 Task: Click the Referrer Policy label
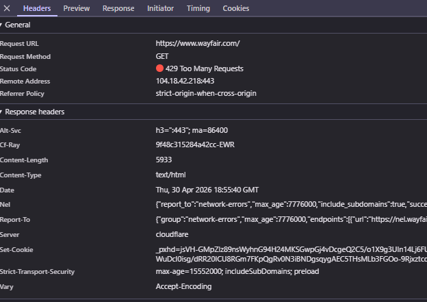tap(22, 94)
